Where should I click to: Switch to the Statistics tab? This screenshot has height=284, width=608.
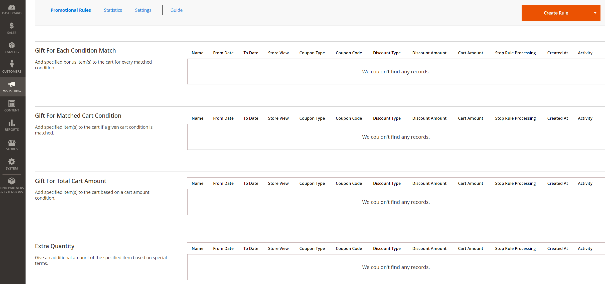113,10
